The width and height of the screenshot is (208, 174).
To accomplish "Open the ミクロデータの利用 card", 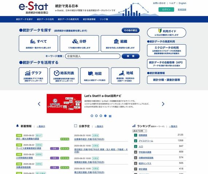I will (x=167, y=50).
